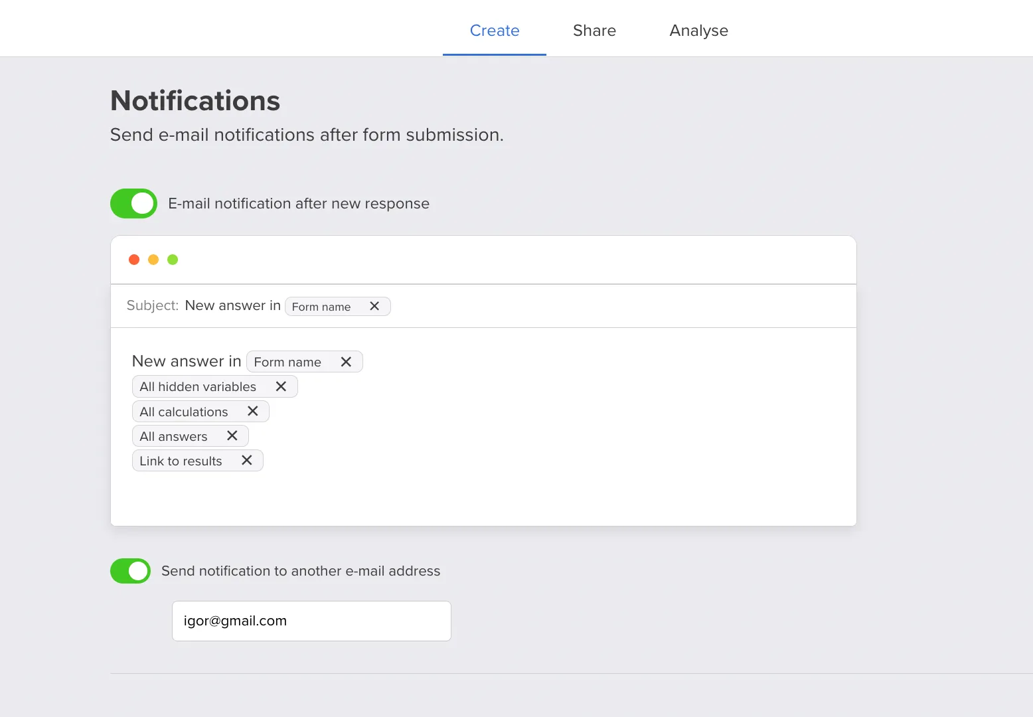Enable the notification toggle next to Notifications heading
Image resolution: width=1033 pixels, height=717 pixels.
[133, 203]
